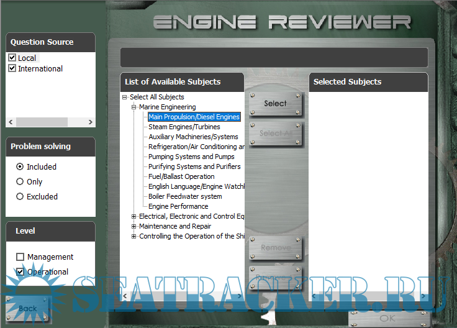Select the Only radio button
Screen dimensions: 457x328
pos(20,181)
